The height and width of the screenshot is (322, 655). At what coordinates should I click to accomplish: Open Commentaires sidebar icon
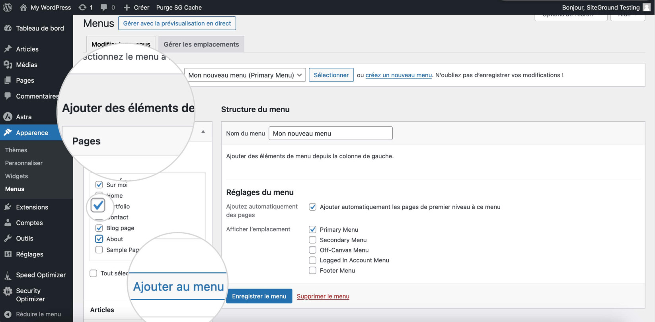click(x=8, y=96)
